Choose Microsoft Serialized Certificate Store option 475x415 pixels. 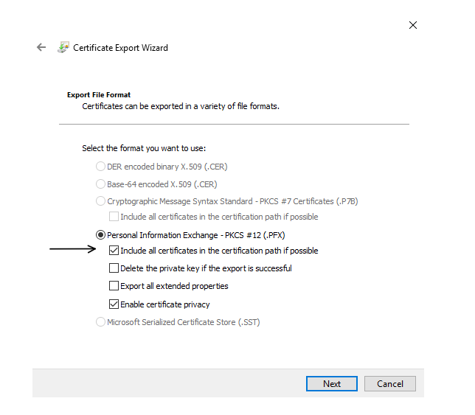[x=101, y=322]
